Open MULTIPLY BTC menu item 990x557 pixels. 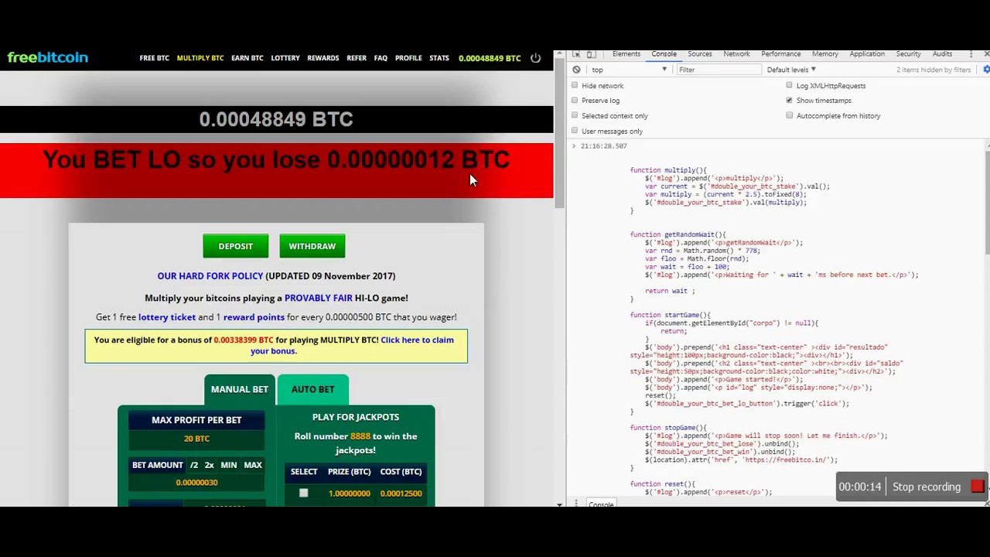[x=200, y=58]
